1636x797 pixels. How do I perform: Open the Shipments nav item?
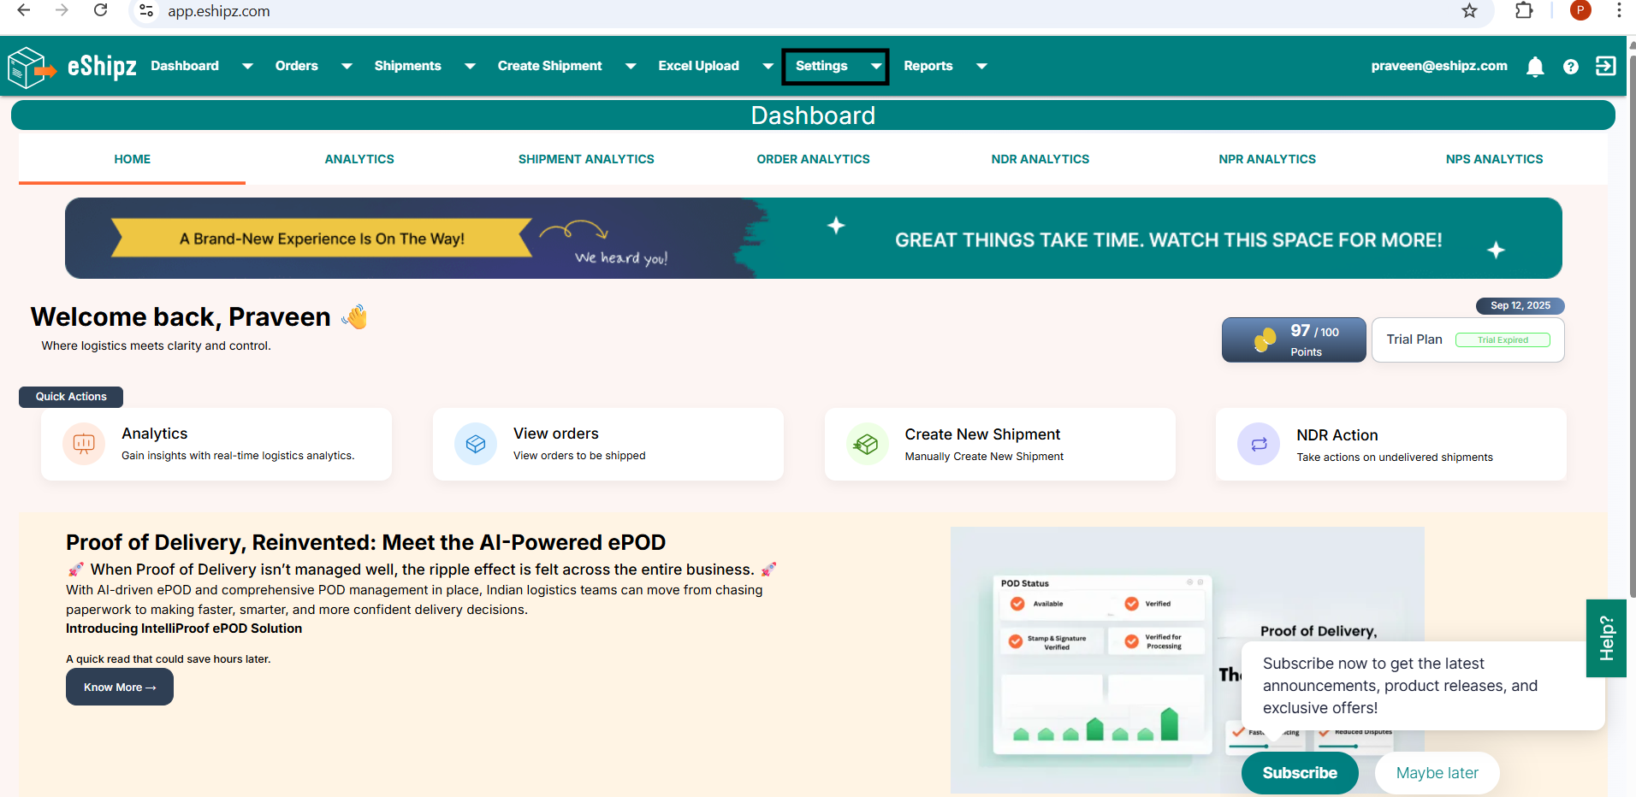[x=407, y=66]
